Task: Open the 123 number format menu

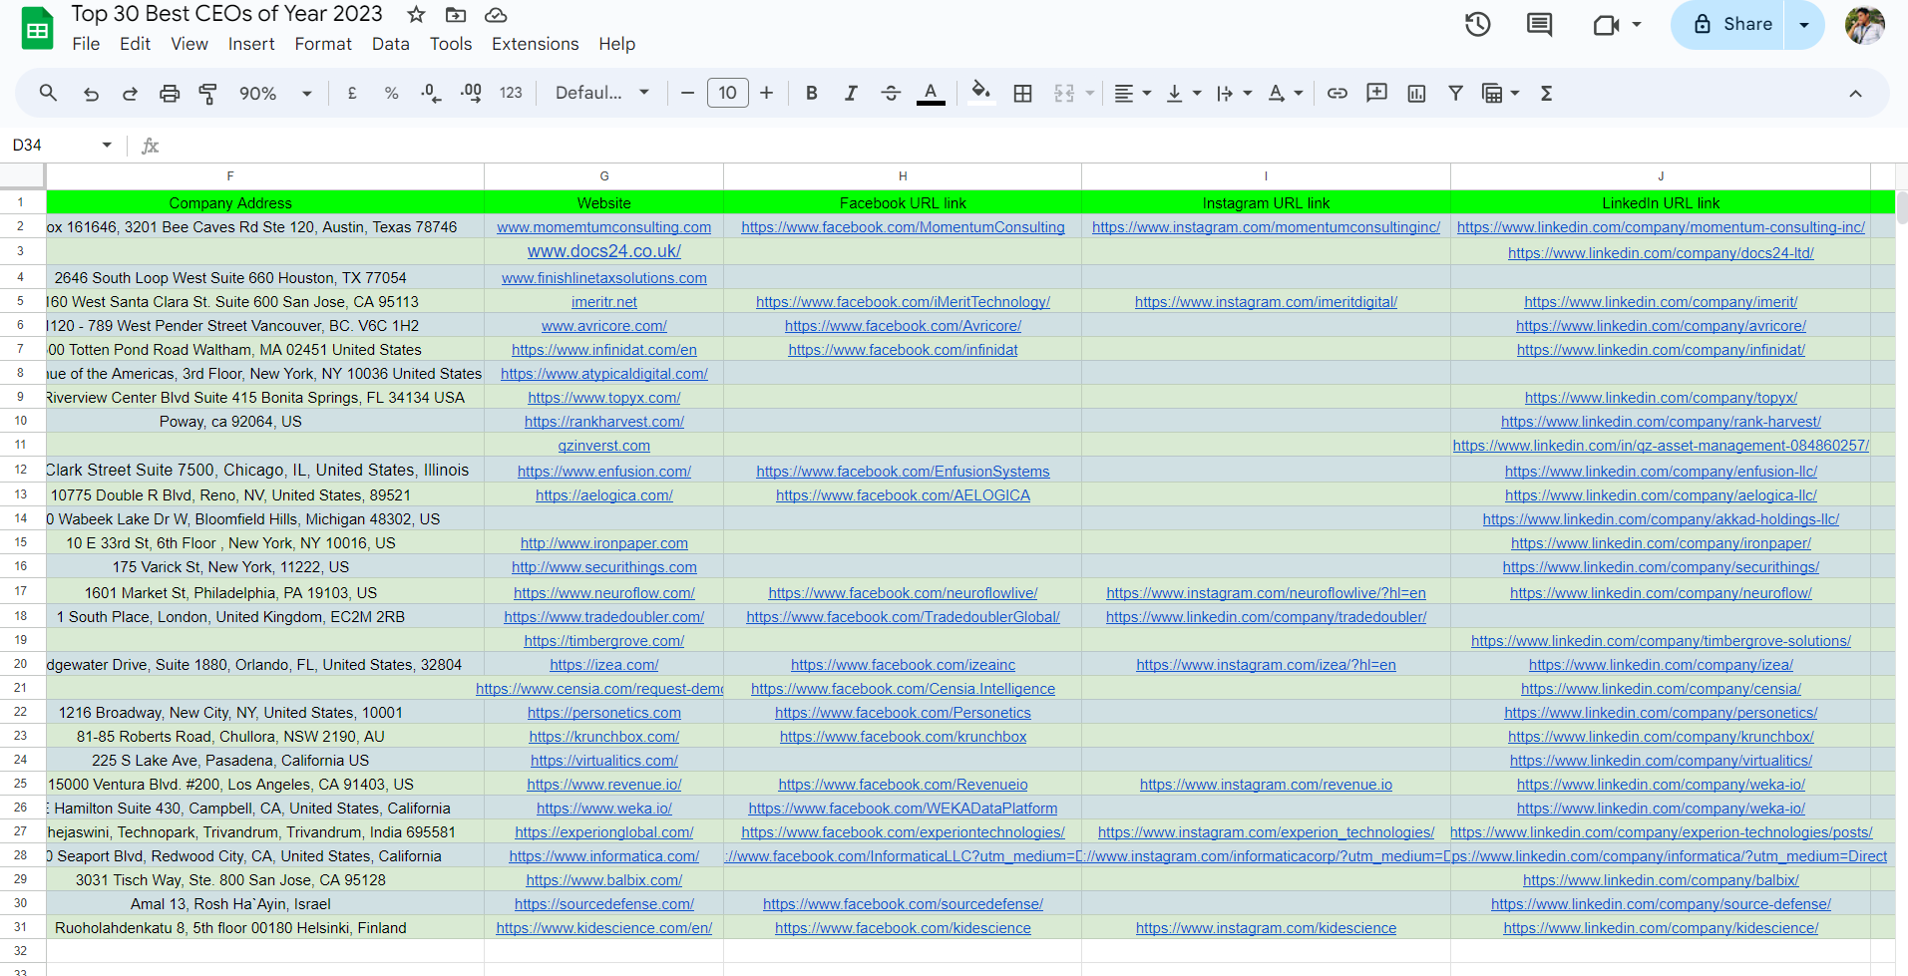Action: click(x=511, y=93)
